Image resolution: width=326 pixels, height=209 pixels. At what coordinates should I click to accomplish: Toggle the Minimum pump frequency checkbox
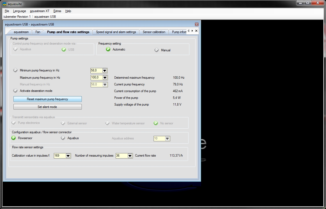point(16,70)
